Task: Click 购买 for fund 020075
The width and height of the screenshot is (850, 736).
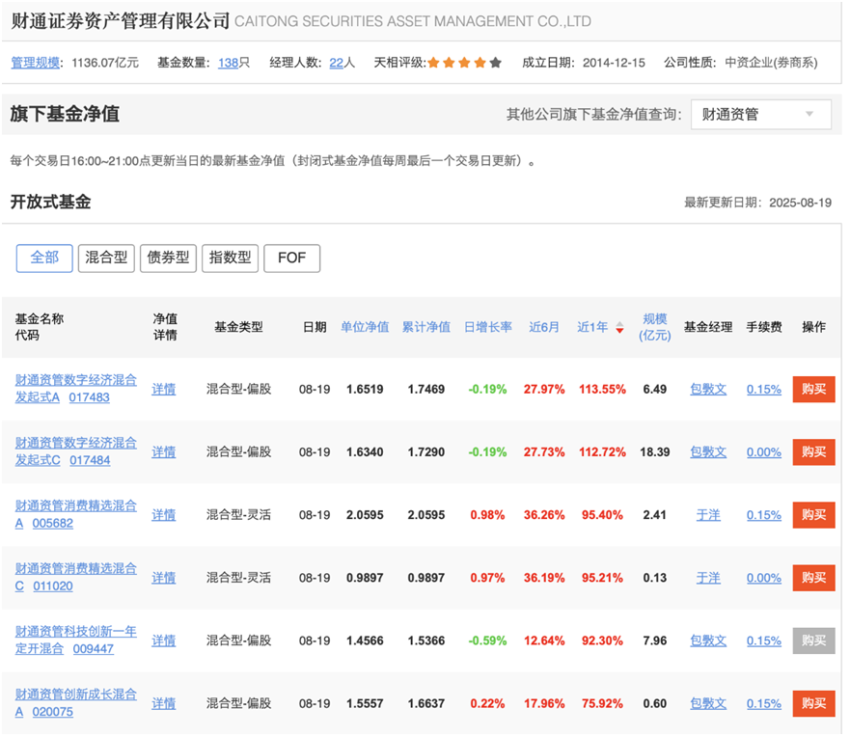Action: pyautogui.click(x=813, y=703)
